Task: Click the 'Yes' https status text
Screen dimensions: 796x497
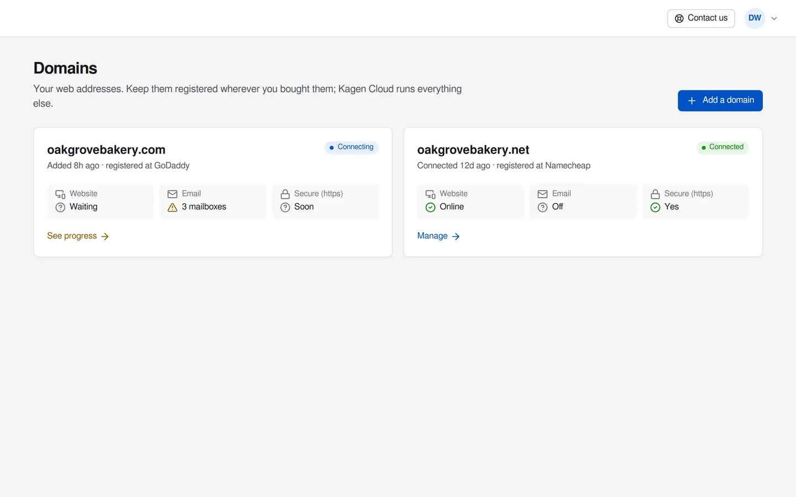Action: pyautogui.click(x=672, y=207)
